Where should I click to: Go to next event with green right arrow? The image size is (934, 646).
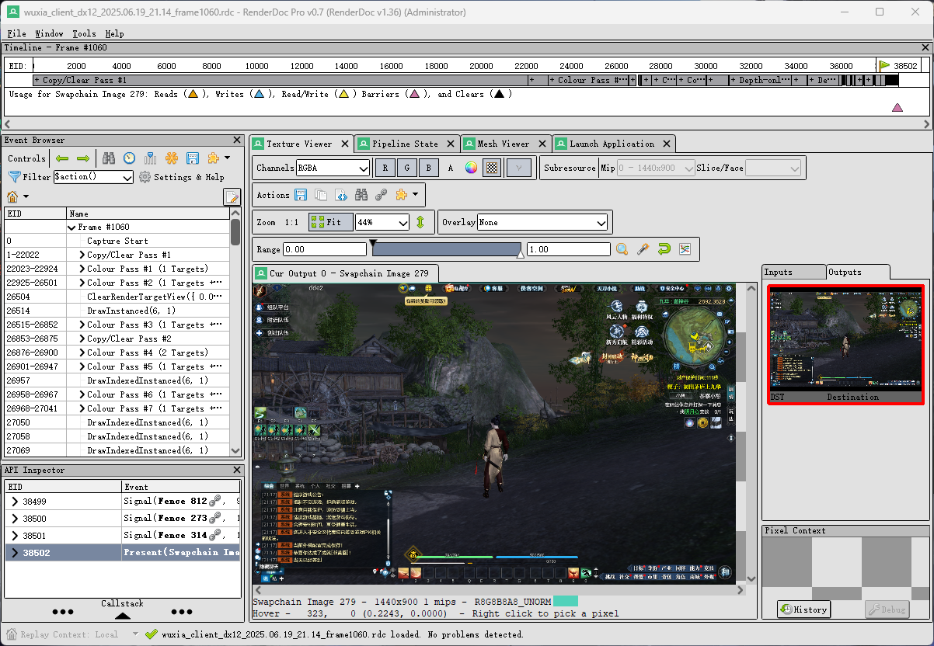[83, 158]
